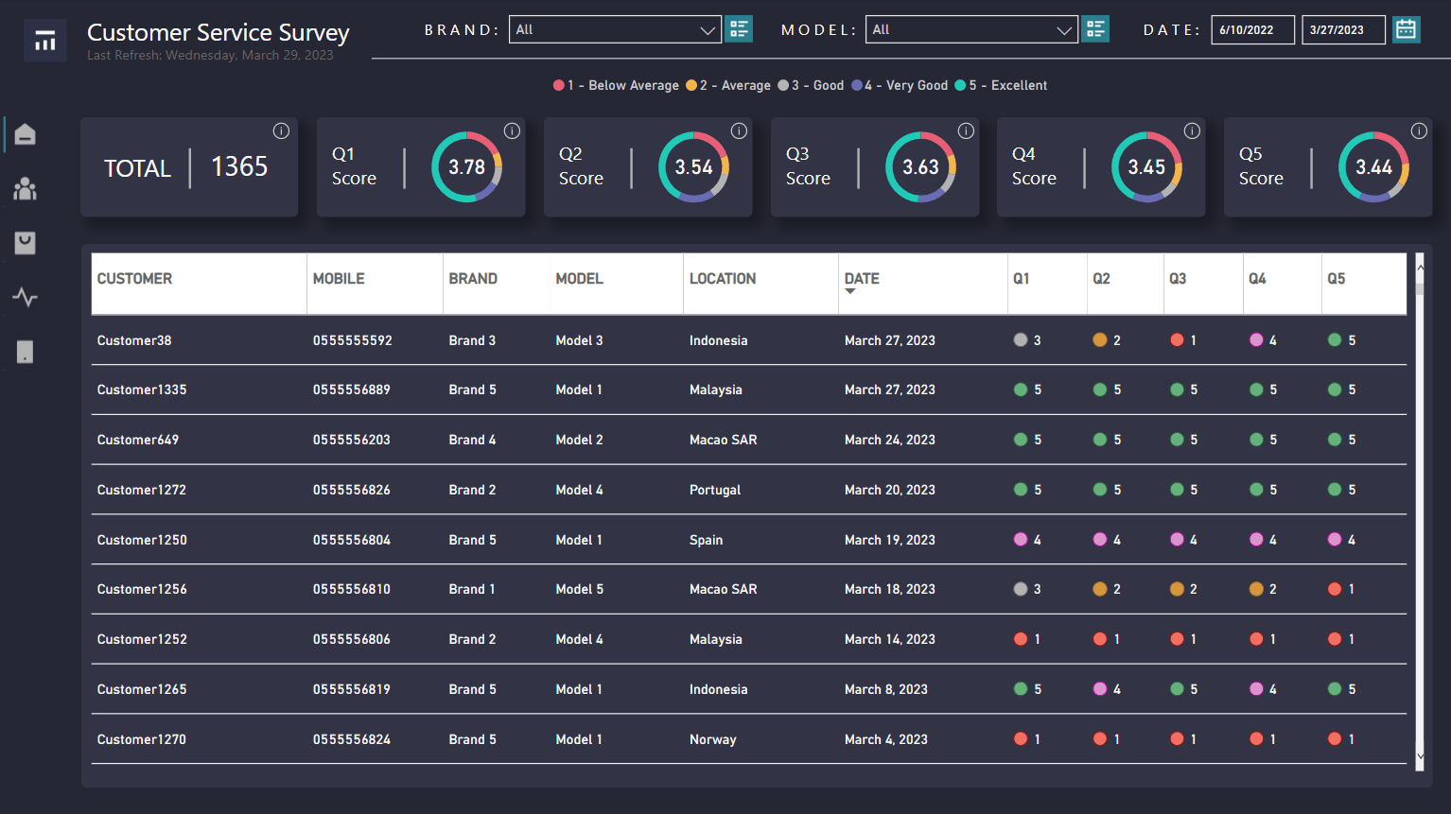Screen dimensions: 1451x814
Task: Click the list icon next to Model dropdown
Action: (x=1095, y=29)
